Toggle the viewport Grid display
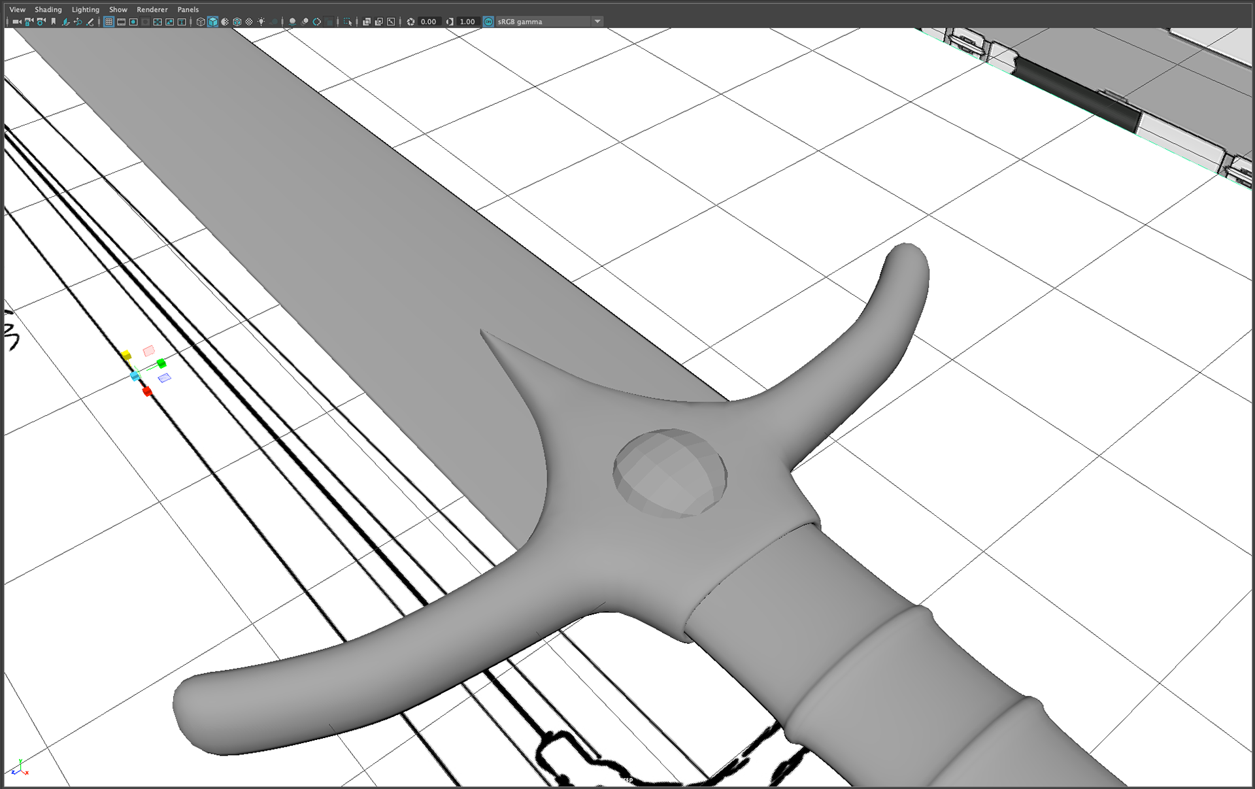Image resolution: width=1255 pixels, height=789 pixels. pyautogui.click(x=109, y=22)
